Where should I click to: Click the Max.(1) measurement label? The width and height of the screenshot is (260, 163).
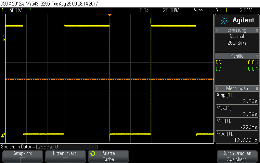pyautogui.click(x=224, y=108)
